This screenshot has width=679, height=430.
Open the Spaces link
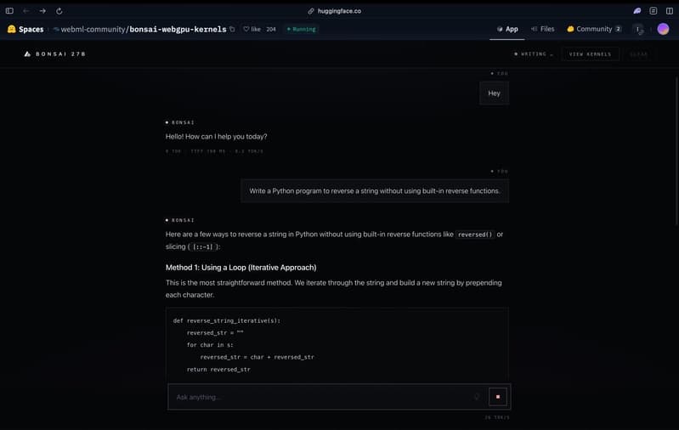coord(31,29)
